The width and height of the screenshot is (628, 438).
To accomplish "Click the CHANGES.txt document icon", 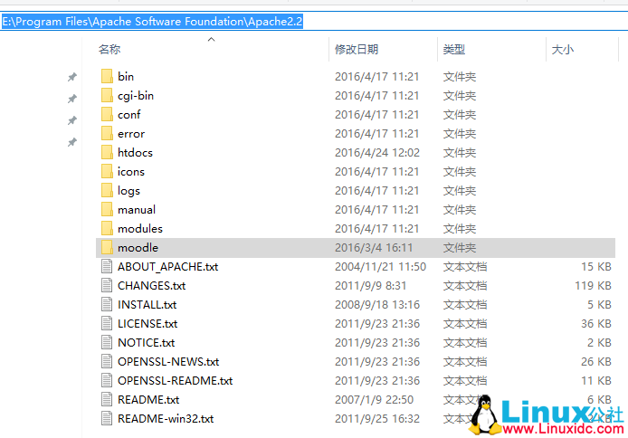I will pyautogui.click(x=107, y=285).
